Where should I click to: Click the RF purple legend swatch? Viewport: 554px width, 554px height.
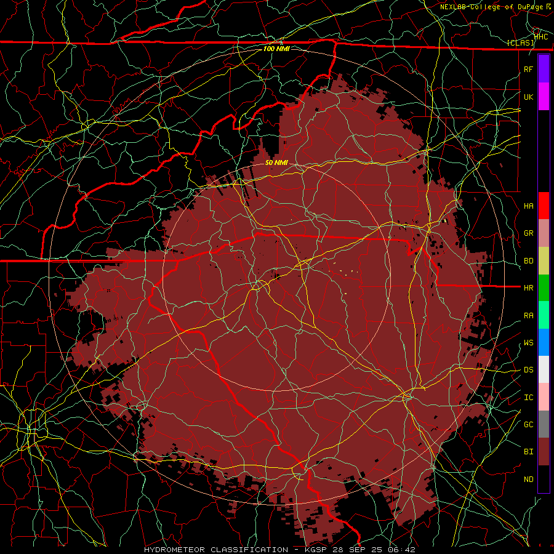click(544, 69)
